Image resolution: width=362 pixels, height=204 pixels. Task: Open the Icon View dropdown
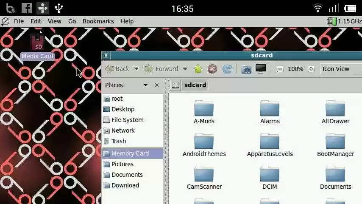pos(341,69)
